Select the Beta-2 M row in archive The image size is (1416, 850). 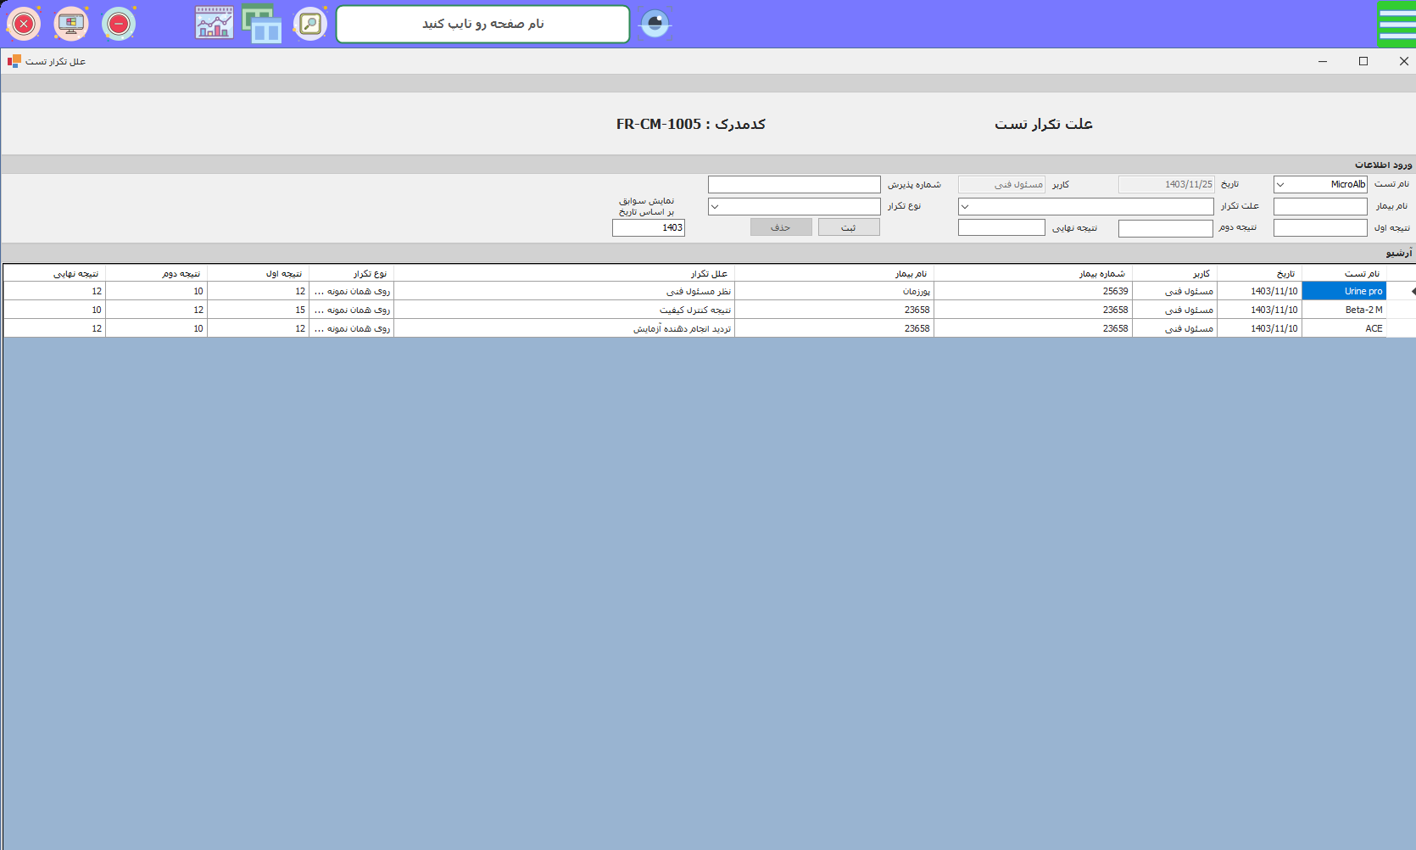coord(1344,310)
